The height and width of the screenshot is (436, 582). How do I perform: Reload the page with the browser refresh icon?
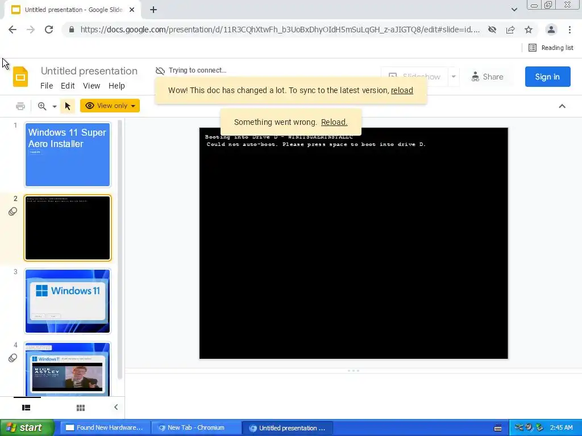click(x=49, y=30)
